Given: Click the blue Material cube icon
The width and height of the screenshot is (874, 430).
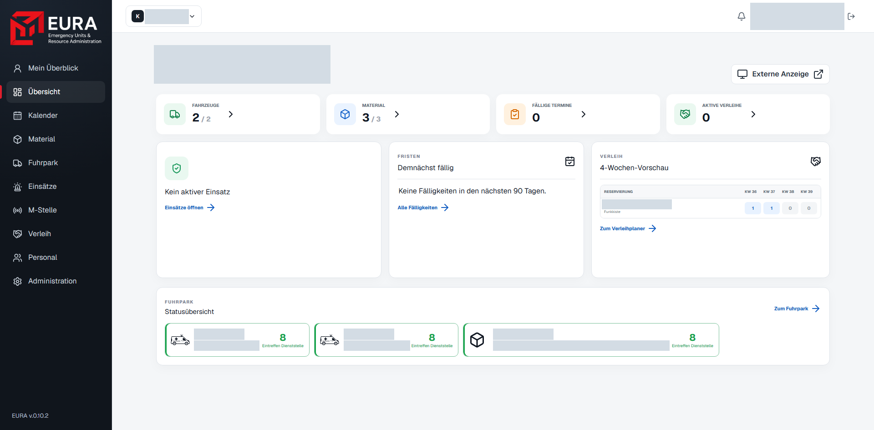Looking at the screenshot, I should [x=345, y=114].
